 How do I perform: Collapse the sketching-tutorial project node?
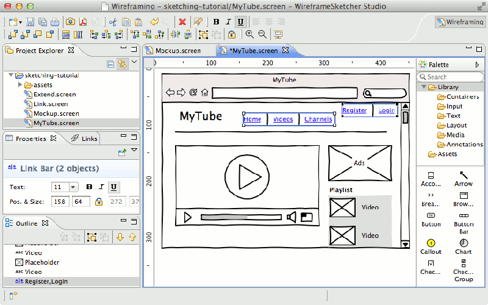point(11,75)
